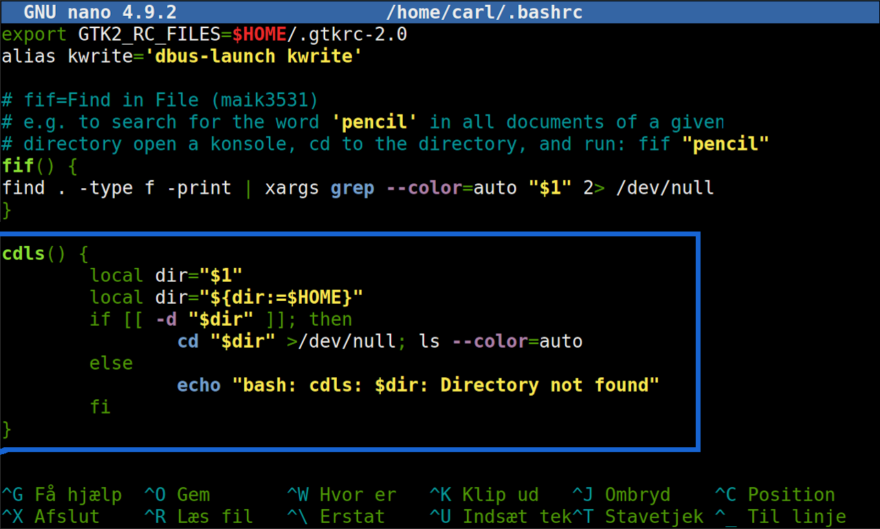This screenshot has height=529, width=880.
Task: Click the /home/carl/.bashrc filename in title bar
Action: pos(485,12)
